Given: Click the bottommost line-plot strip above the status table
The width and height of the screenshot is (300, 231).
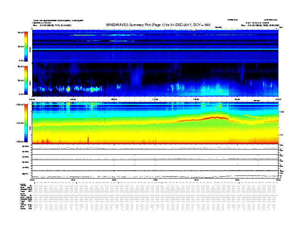Looking at the screenshot, I should pos(155,174).
